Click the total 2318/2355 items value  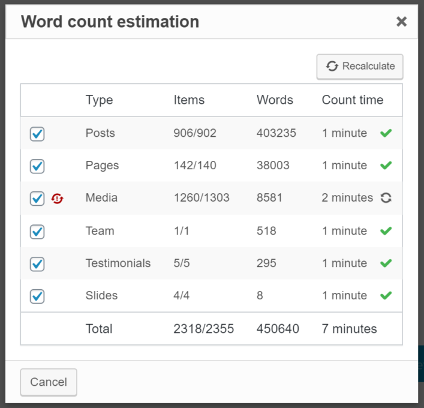(x=204, y=329)
